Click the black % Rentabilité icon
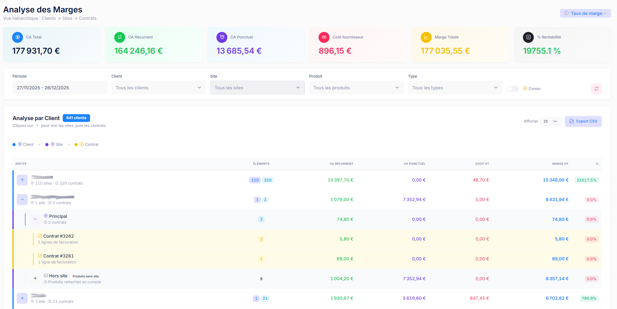The width and height of the screenshot is (617, 309). (528, 37)
